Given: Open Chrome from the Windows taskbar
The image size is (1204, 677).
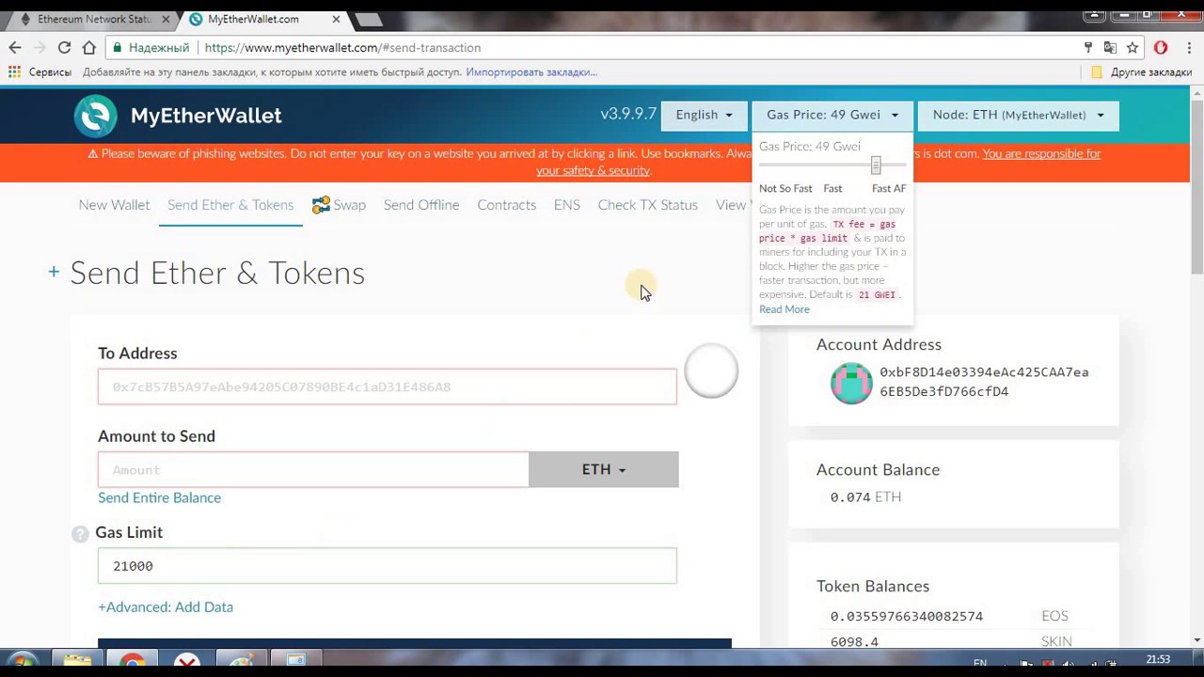Looking at the screenshot, I should [x=133, y=662].
